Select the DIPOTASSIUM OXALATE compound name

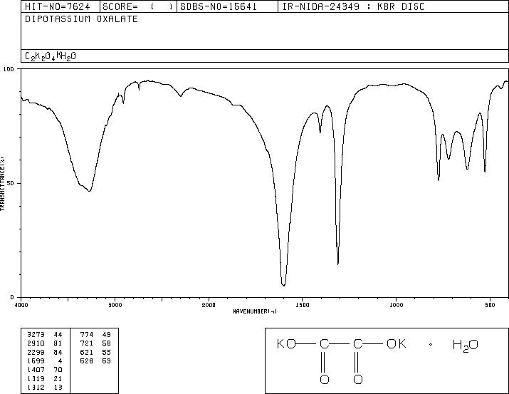coord(81,19)
